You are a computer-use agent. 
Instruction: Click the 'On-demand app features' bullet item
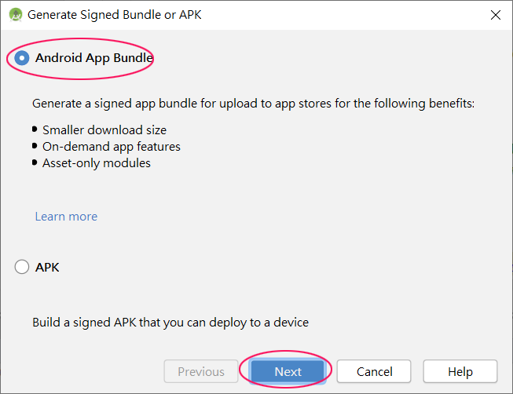click(112, 147)
